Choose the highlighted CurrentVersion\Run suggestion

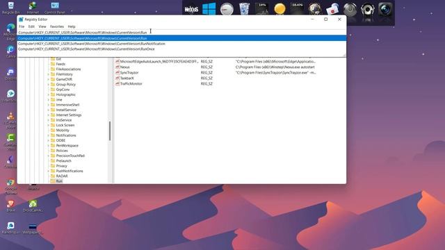tap(181, 38)
